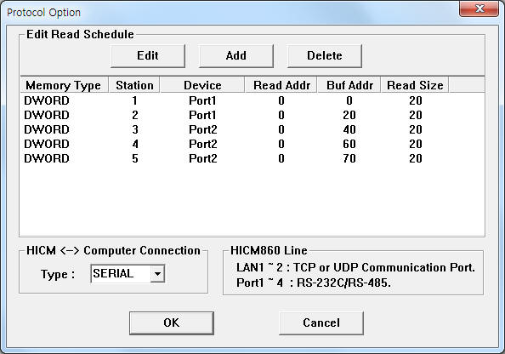Image resolution: width=505 pixels, height=354 pixels.
Task: Click the Delete button
Action: 325,56
